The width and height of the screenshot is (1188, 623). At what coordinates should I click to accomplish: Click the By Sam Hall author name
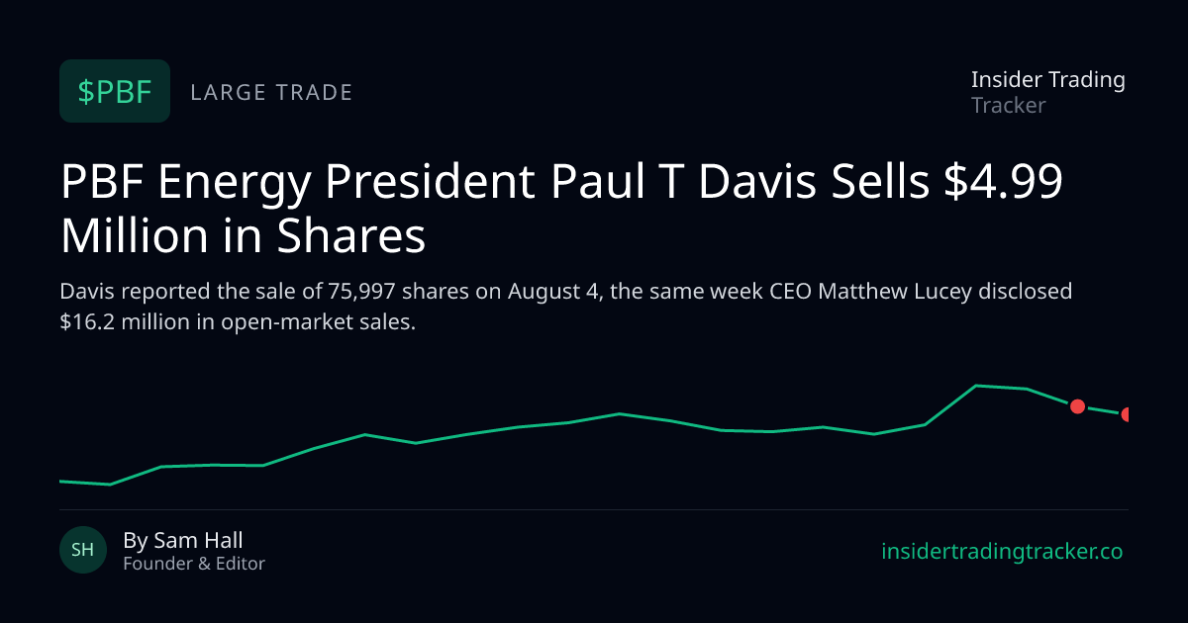coord(183,540)
